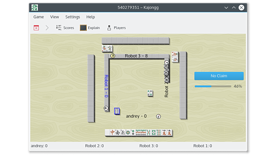278x156 pixels.
Task: Open the View menu
Action: point(54,17)
